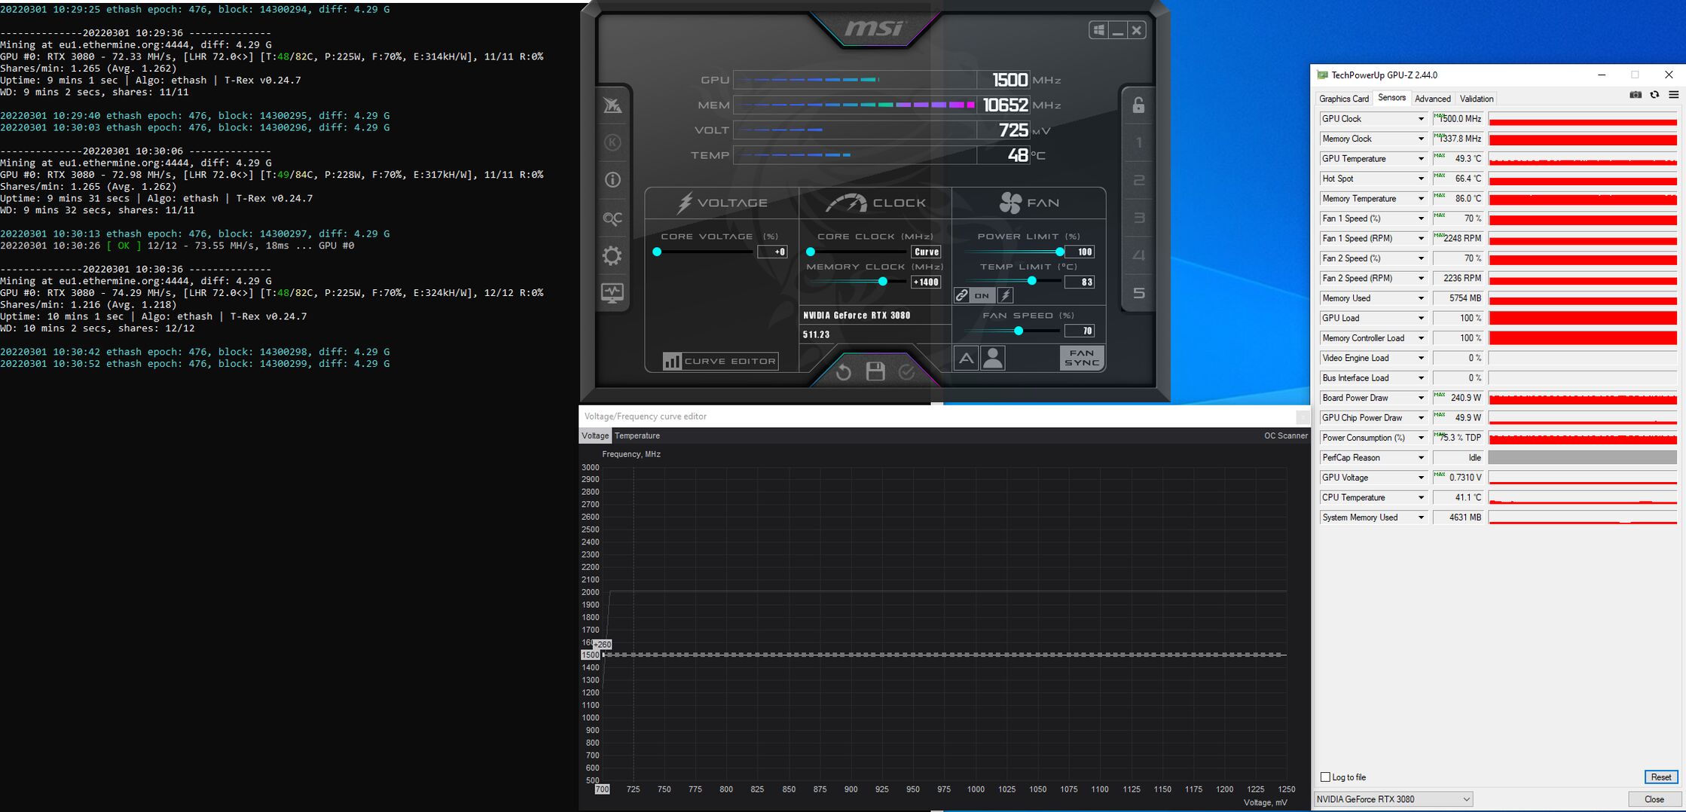
Task: Select Afterburner profile slot 3
Action: (x=1138, y=218)
